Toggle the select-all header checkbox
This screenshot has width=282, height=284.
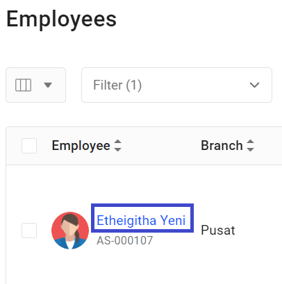[29, 146]
